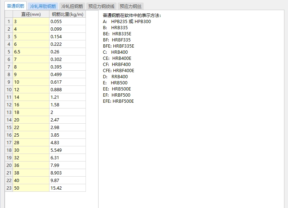Select the diameter cell with value 7
The width and height of the screenshot is (288, 208).
click(x=31, y=59)
